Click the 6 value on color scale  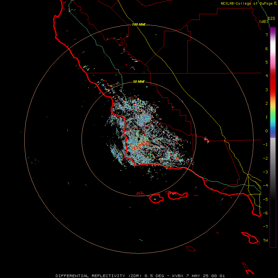pyautogui.click(x=267, y=48)
